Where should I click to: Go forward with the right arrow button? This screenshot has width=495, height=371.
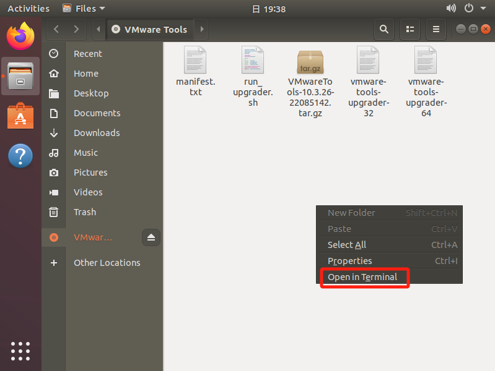click(x=76, y=29)
